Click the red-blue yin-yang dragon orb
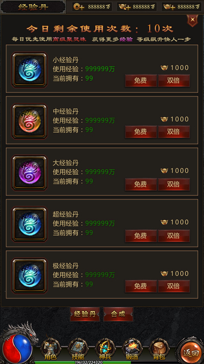The height and width of the screenshot is (364, 204). (16, 349)
